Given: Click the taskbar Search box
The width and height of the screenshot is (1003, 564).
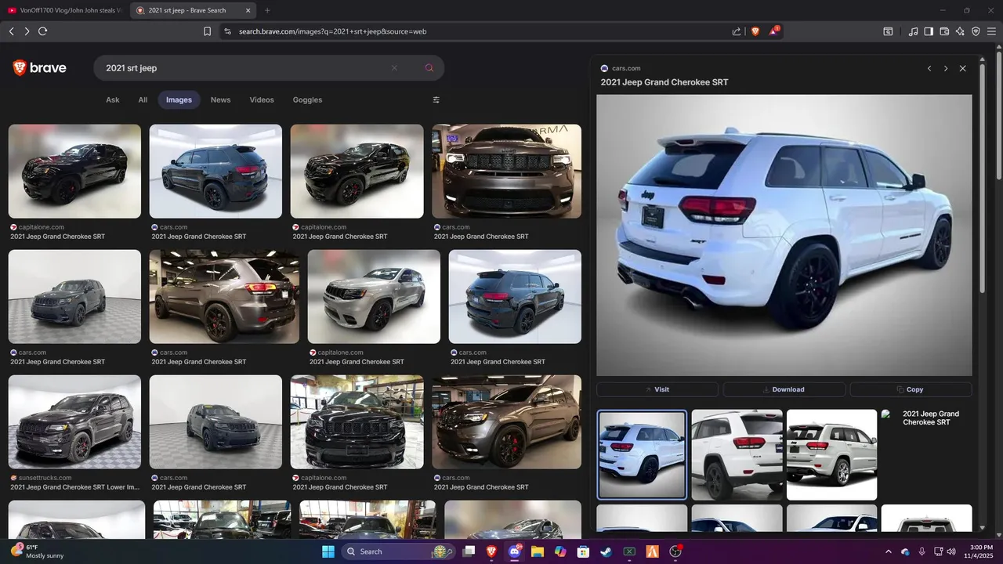Looking at the screenshot, I should [x=398, y=551].
